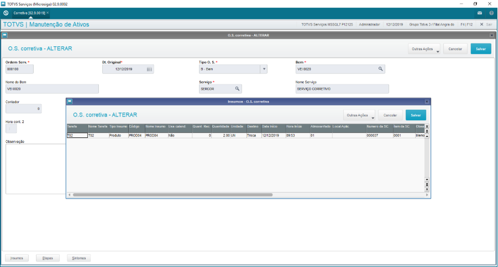Click the Serviço field search magnifier icon

(x=237, y=89)
